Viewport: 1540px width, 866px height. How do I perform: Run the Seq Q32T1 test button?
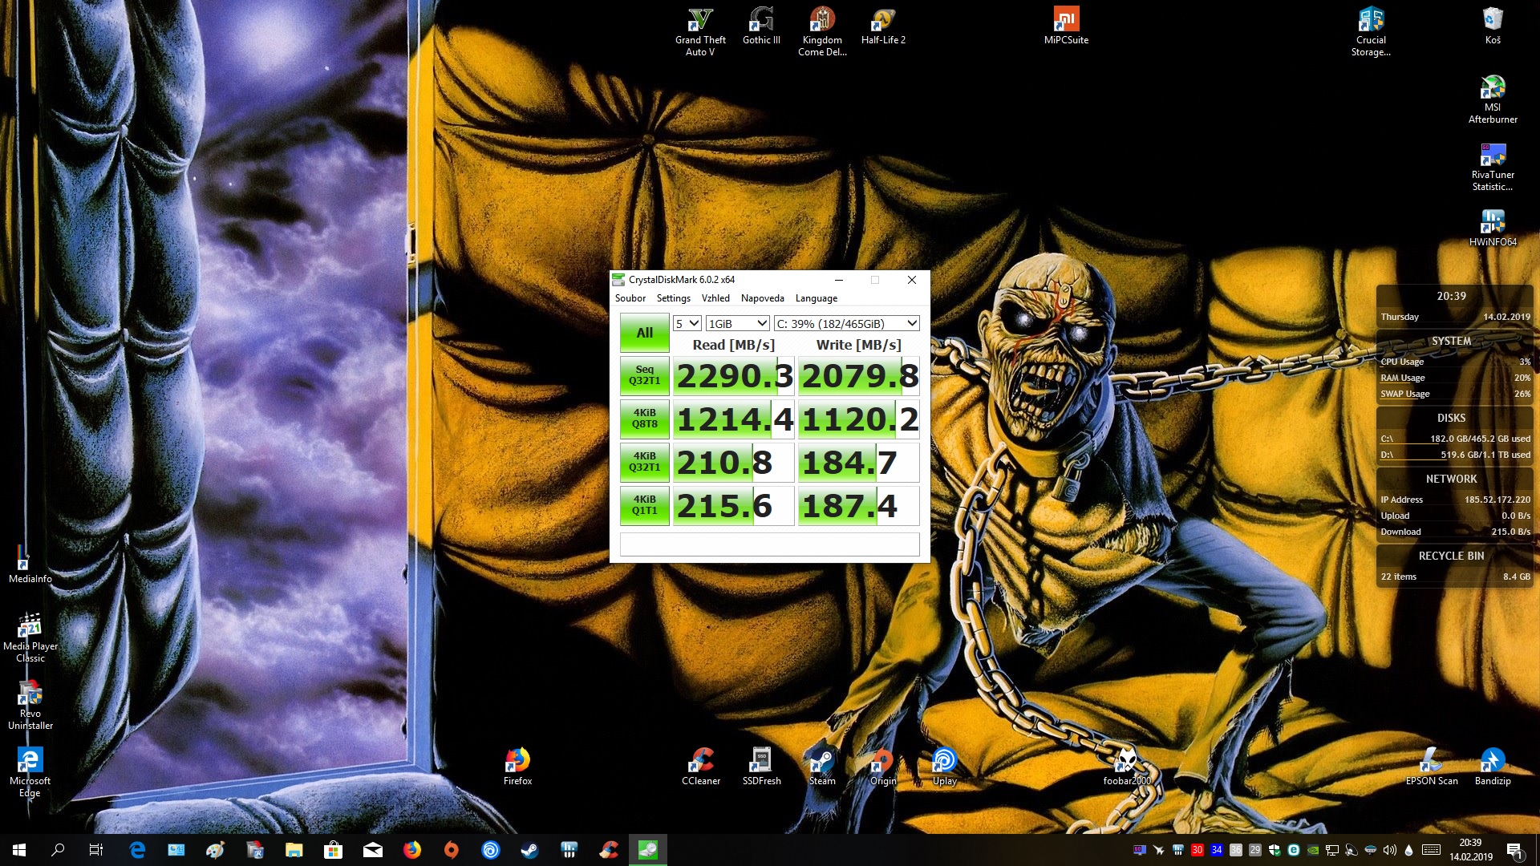[644, 376]
